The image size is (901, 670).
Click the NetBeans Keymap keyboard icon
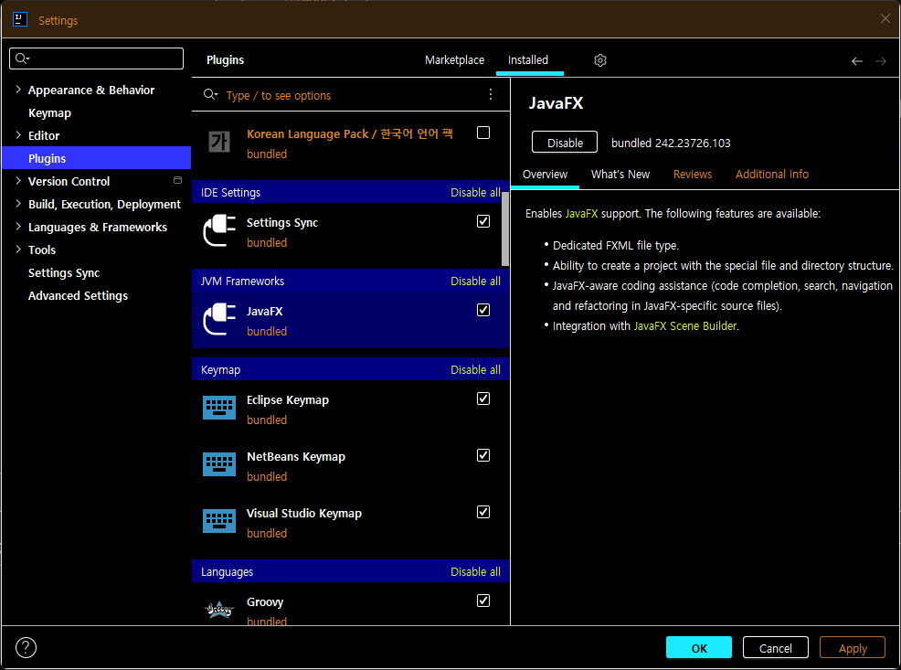[x=219, y=464]
